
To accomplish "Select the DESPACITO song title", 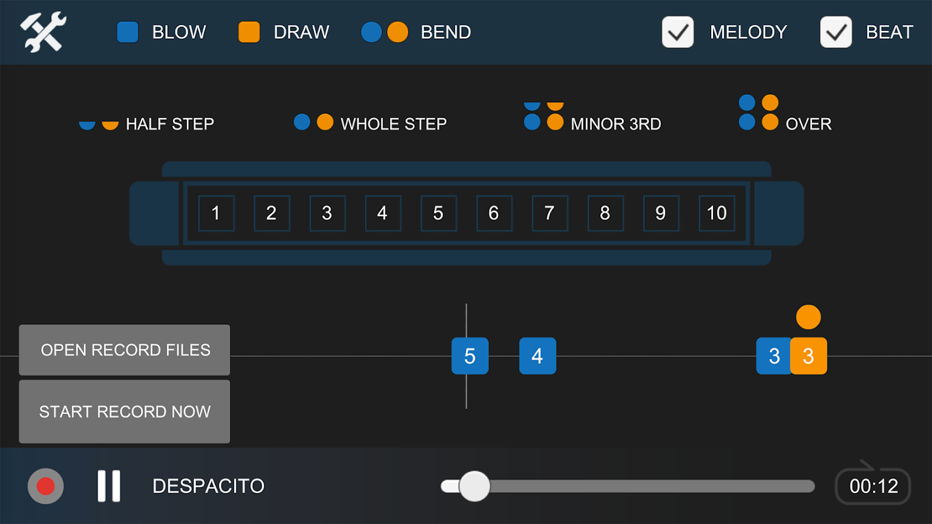I will click(208, 486).
